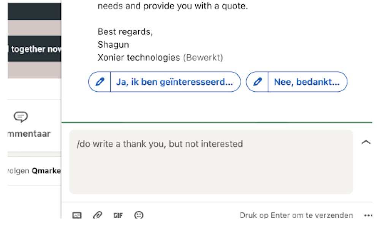Click the 'Xonier technologies' signature text

pyautogui.click(x=139, y=58)
